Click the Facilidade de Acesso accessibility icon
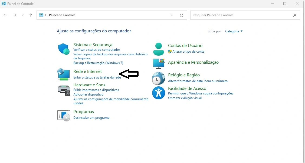Image resolution: width=305 pixels, height=163 pixels. 159,93
